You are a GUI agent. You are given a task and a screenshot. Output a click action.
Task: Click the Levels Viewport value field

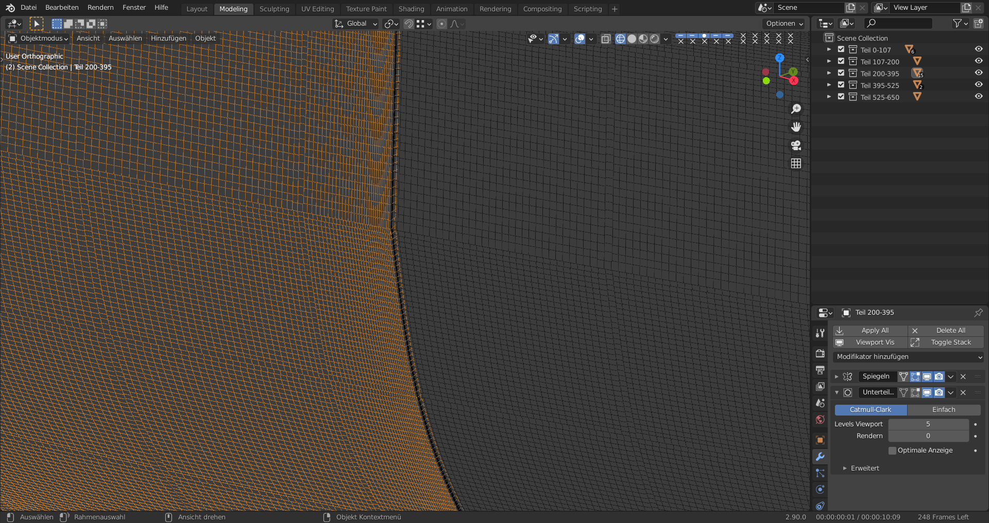point(928,424)
